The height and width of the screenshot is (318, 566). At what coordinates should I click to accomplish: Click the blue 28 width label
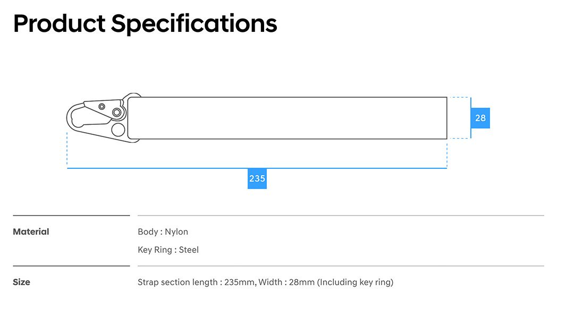[480, 118]
